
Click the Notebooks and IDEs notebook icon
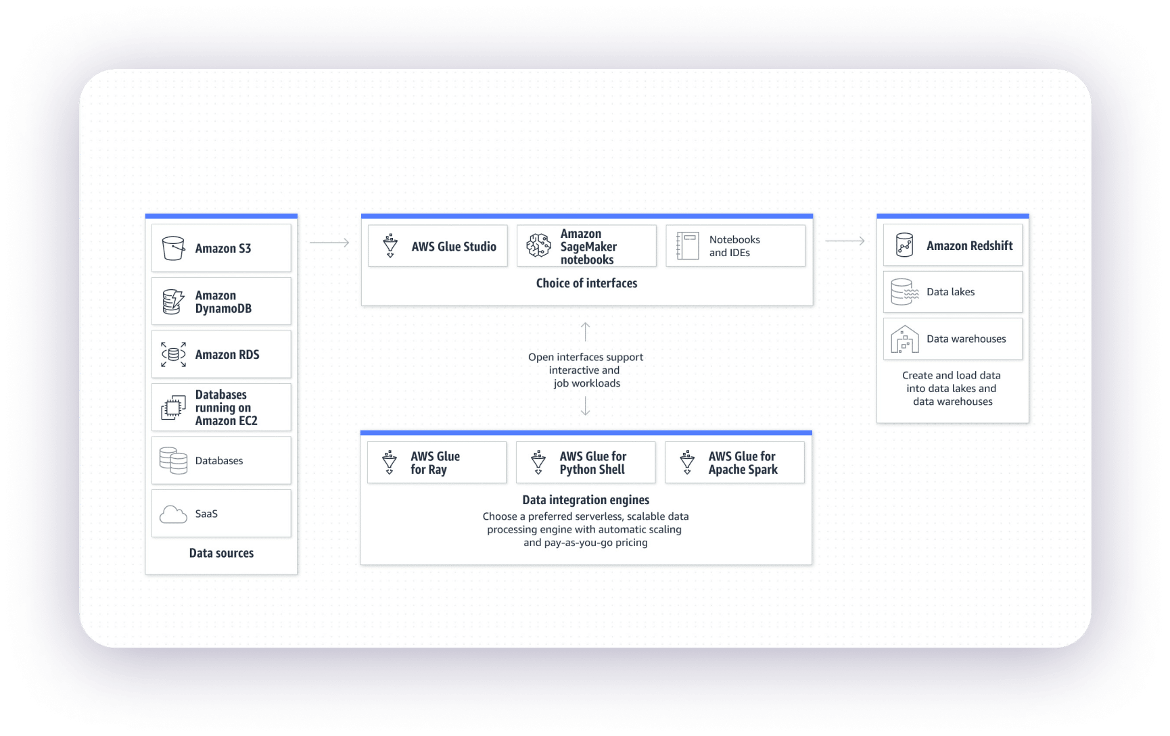pos(688,246)
